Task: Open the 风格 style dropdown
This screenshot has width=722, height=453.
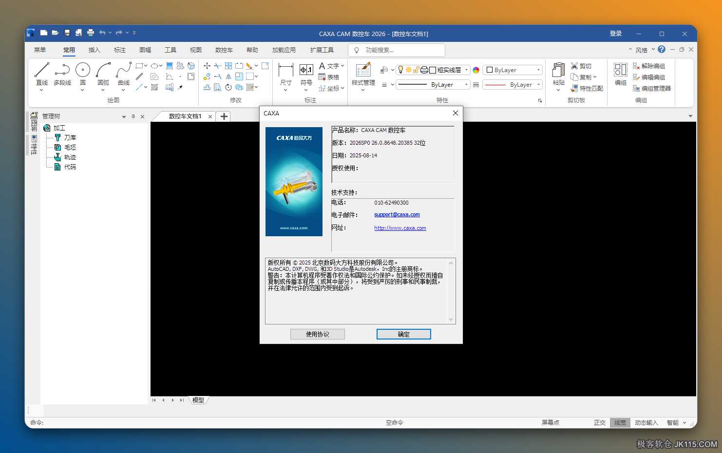Action: coord(653,50)
